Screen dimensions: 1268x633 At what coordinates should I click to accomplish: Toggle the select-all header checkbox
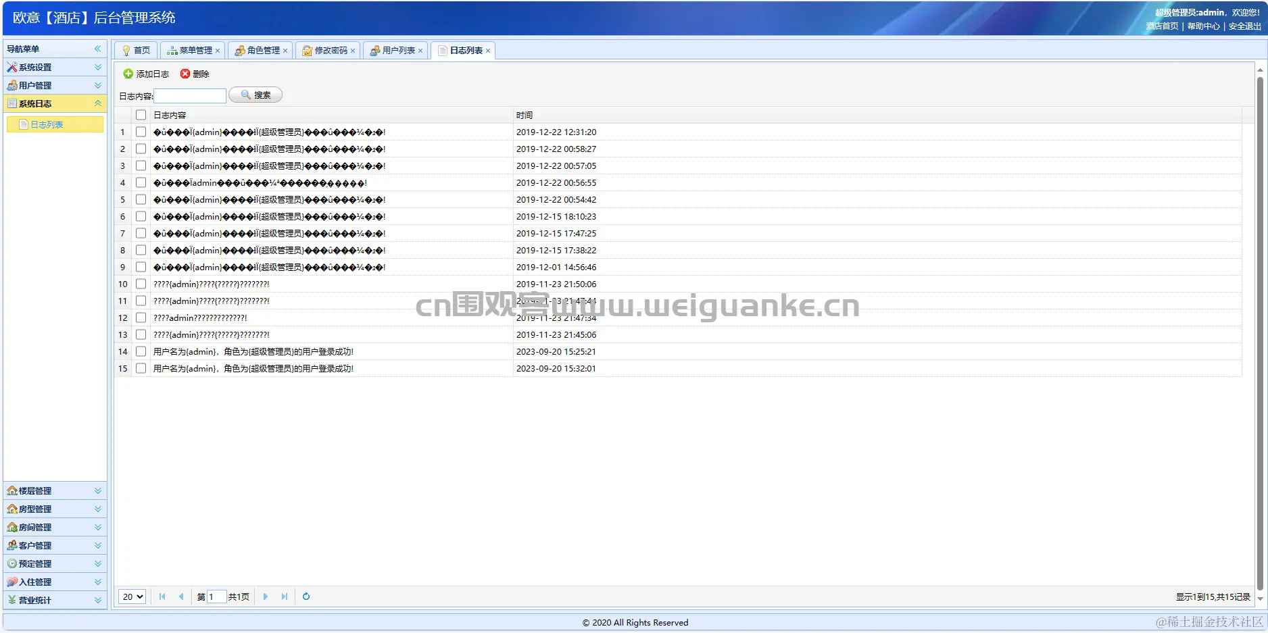[x=141, y=115]
